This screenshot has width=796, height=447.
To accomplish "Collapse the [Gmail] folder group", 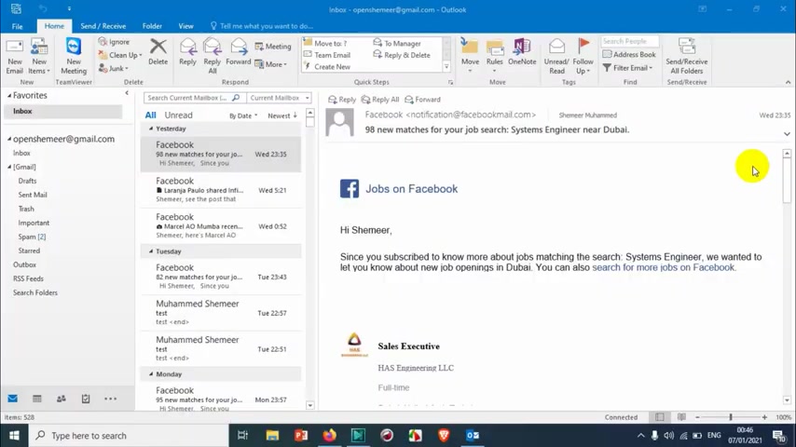I will (9, 167).
